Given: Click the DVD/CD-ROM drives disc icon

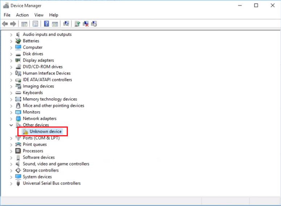Looking at the screenshot, I should tap(18, 66).
